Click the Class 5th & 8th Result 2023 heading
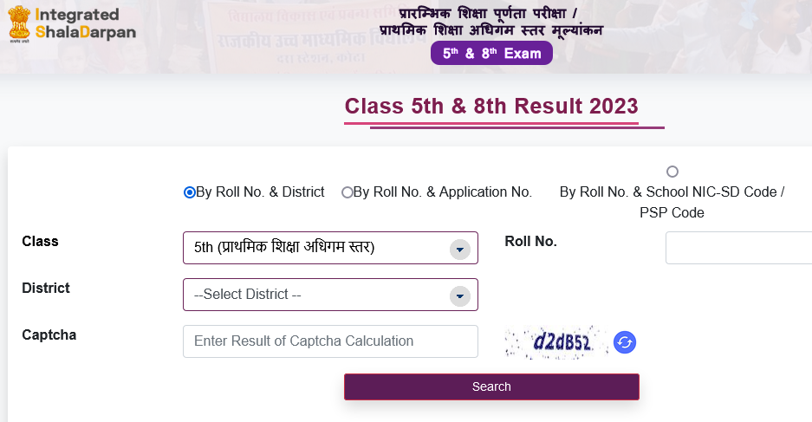The height and width of the screenshot is (422, 812). pos(491,106)
